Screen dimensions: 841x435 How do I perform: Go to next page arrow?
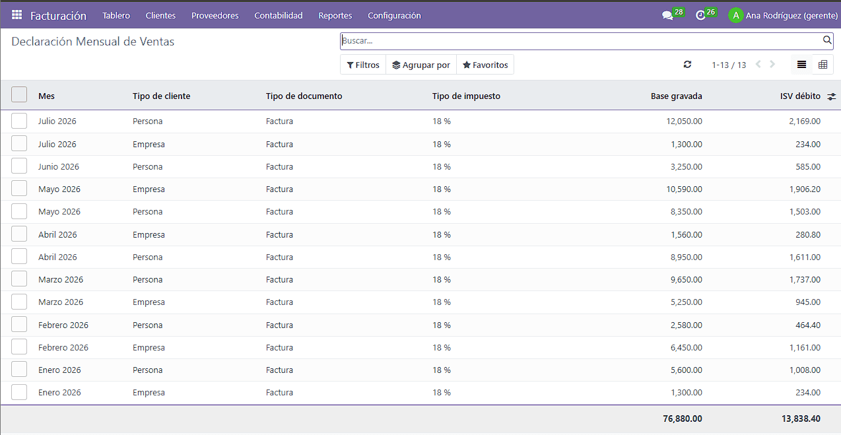point(773,65)
